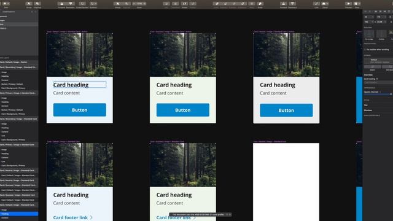Click the Button in the grey card
393x221 pixels.
point(286,110)
